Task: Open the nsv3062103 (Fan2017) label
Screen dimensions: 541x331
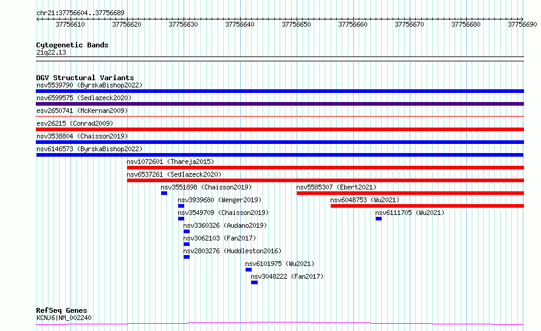Action: click(219, 238)
